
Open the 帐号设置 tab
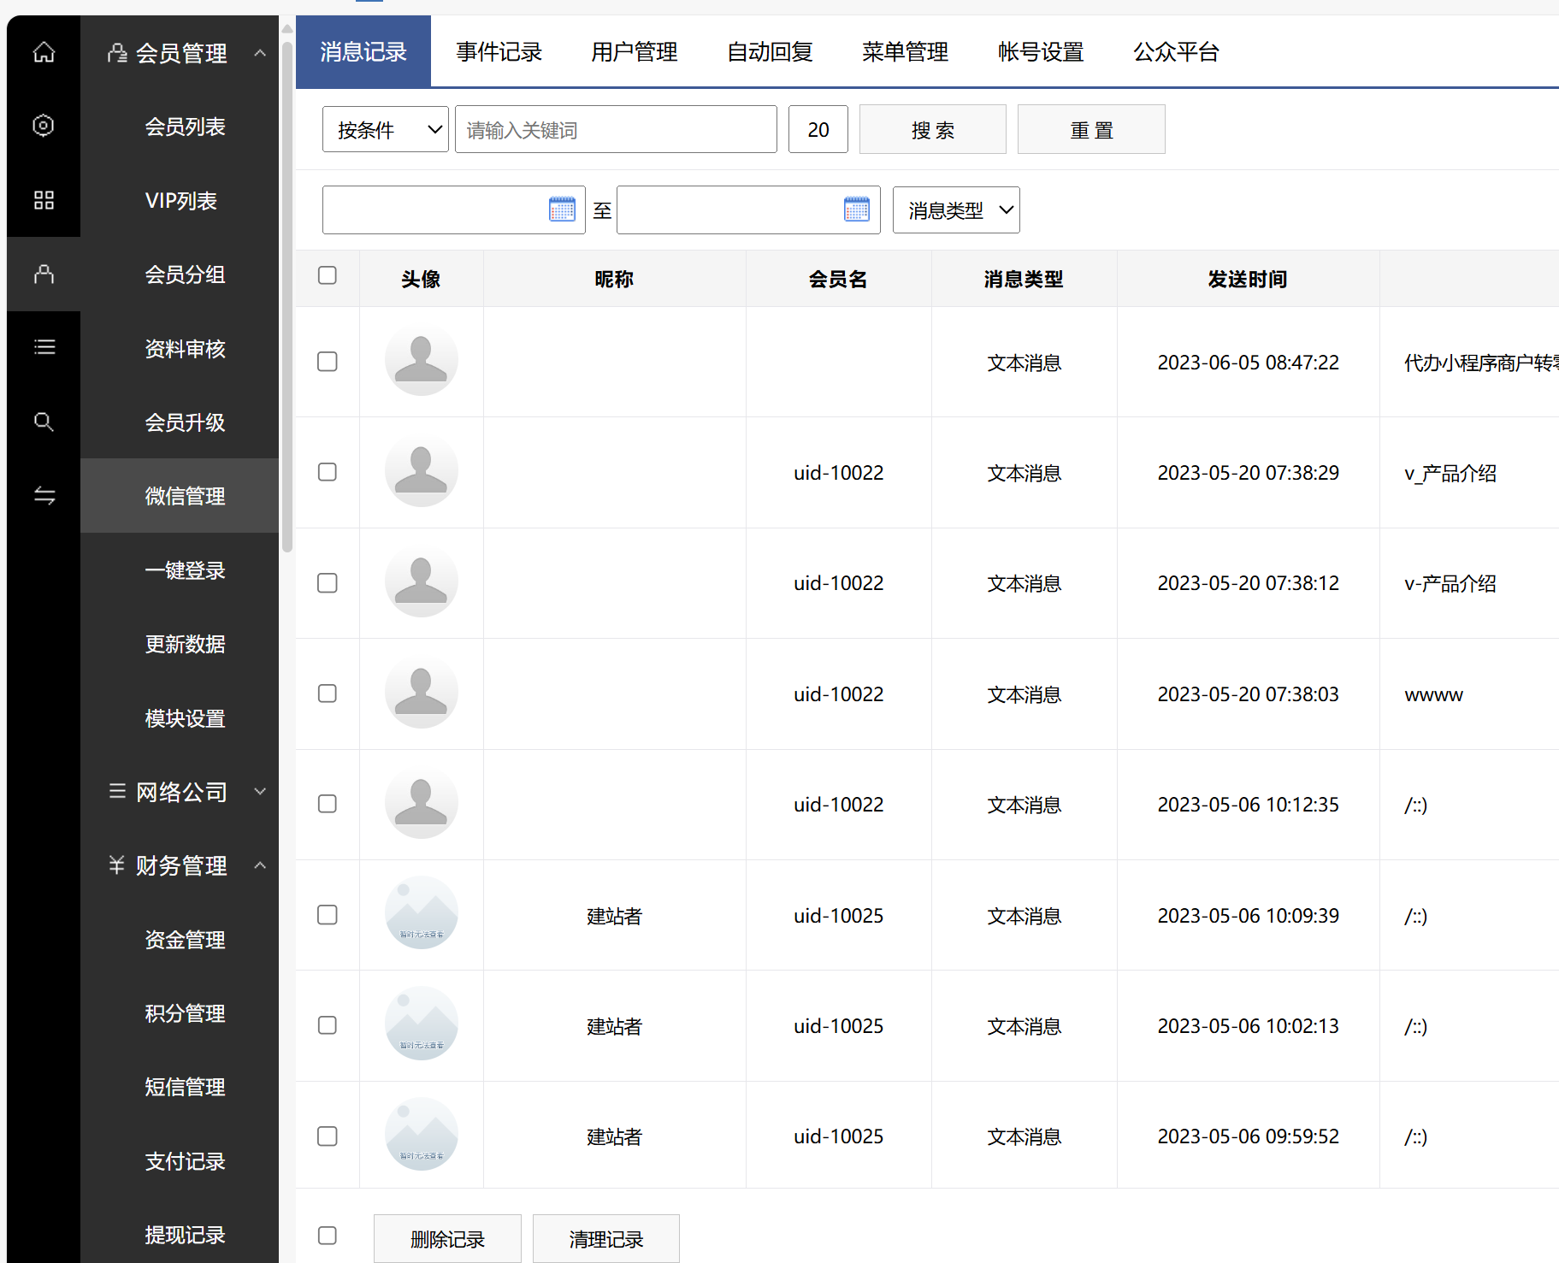click(1041, 51)
